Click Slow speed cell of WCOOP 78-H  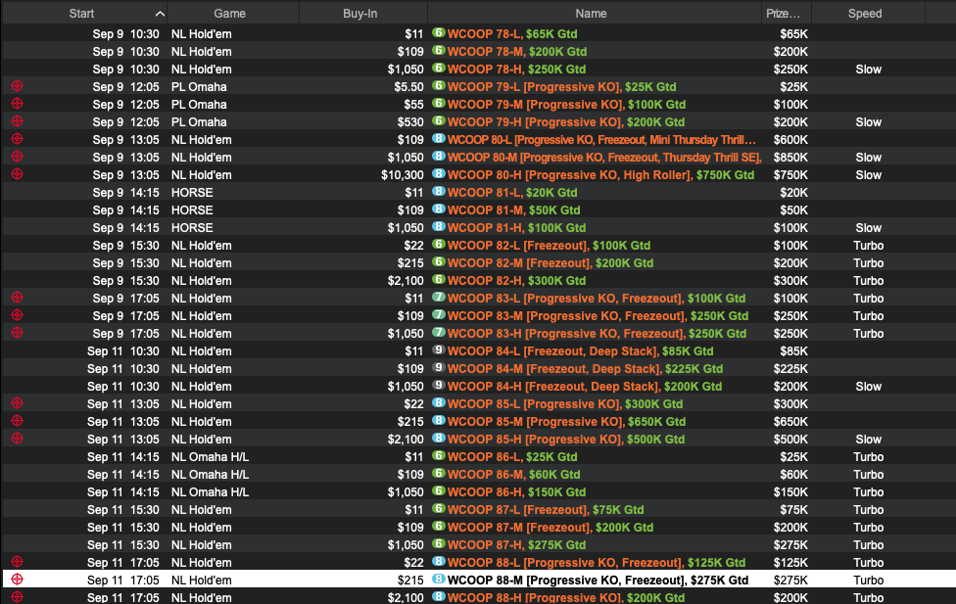click(x=868, y=70)
